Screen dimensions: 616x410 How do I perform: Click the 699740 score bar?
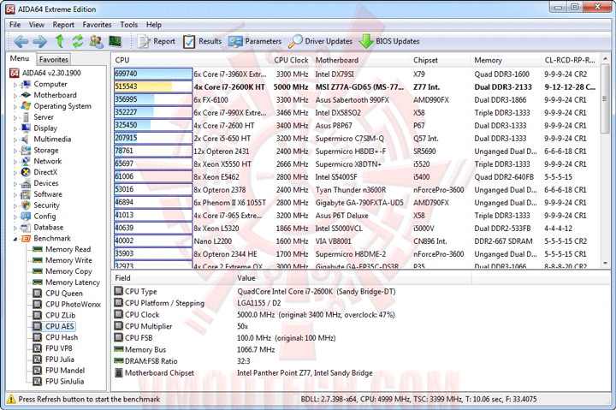[x=153, y=74]
